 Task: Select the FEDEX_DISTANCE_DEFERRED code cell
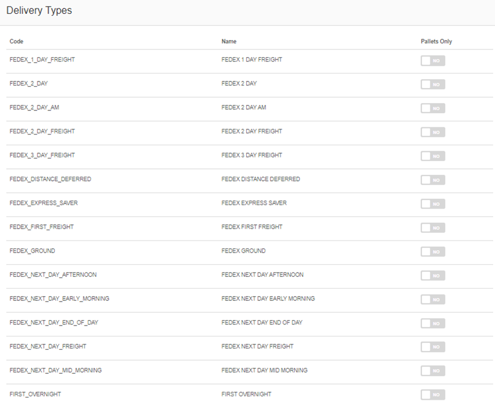(x=51, y=179)
